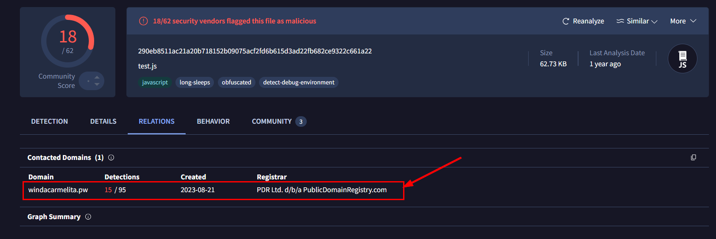Viewport: 716px width, 239px height.
Task: Click the windacarmelita.pw domain link
Action: 58,190
